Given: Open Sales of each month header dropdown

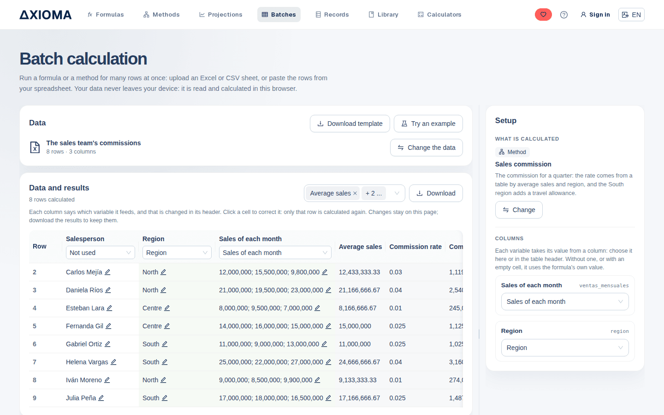Looking at the screenshot, I should [275, 253].
